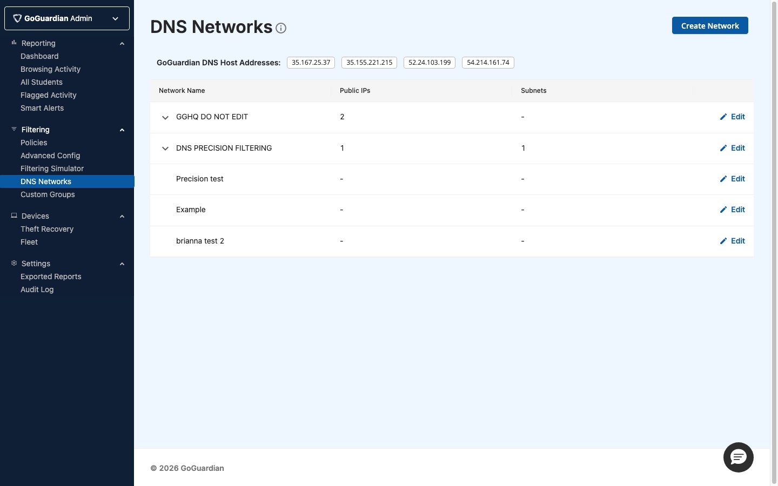Image resolution: width=778 pixels, height=486 pixels.
Task: Click the GGHQ DO NOT EDIT network name
Action: [x=212, y=117]
